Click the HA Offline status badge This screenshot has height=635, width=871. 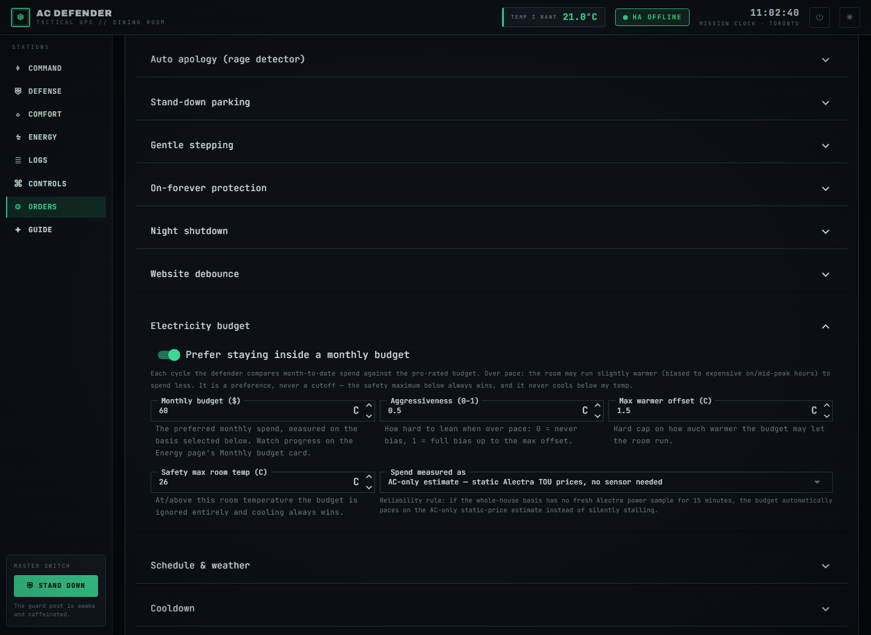pos(652,18)
